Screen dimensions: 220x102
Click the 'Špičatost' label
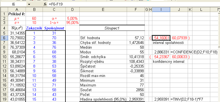(x=88, y=66)
